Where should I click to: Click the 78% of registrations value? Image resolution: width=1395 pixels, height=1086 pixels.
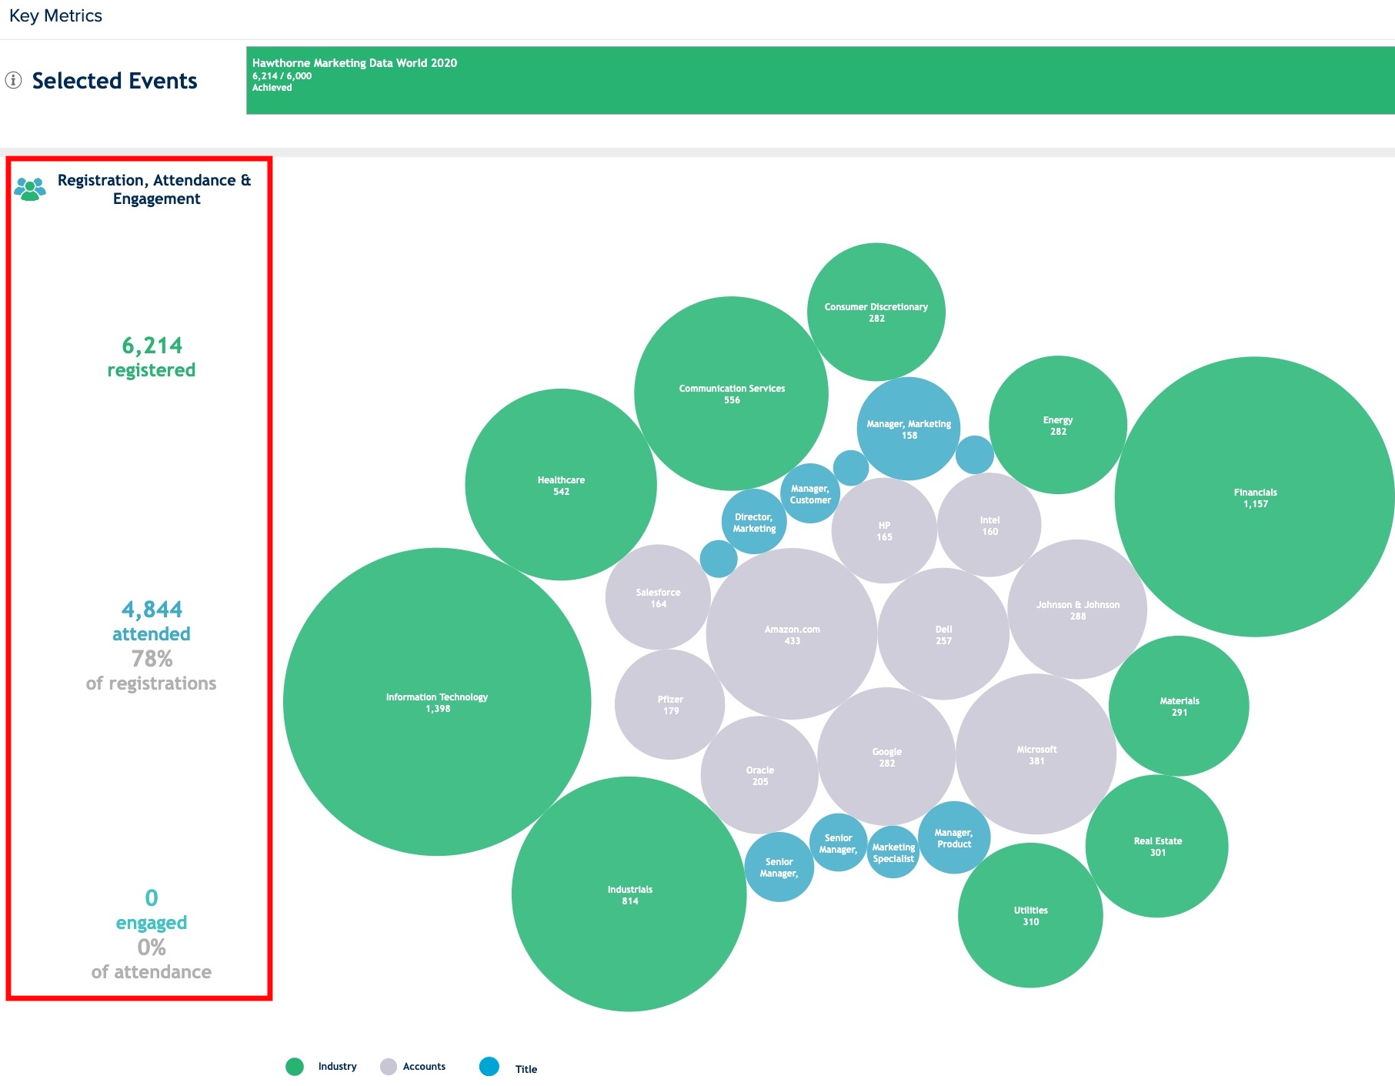[x=152, y=670]
